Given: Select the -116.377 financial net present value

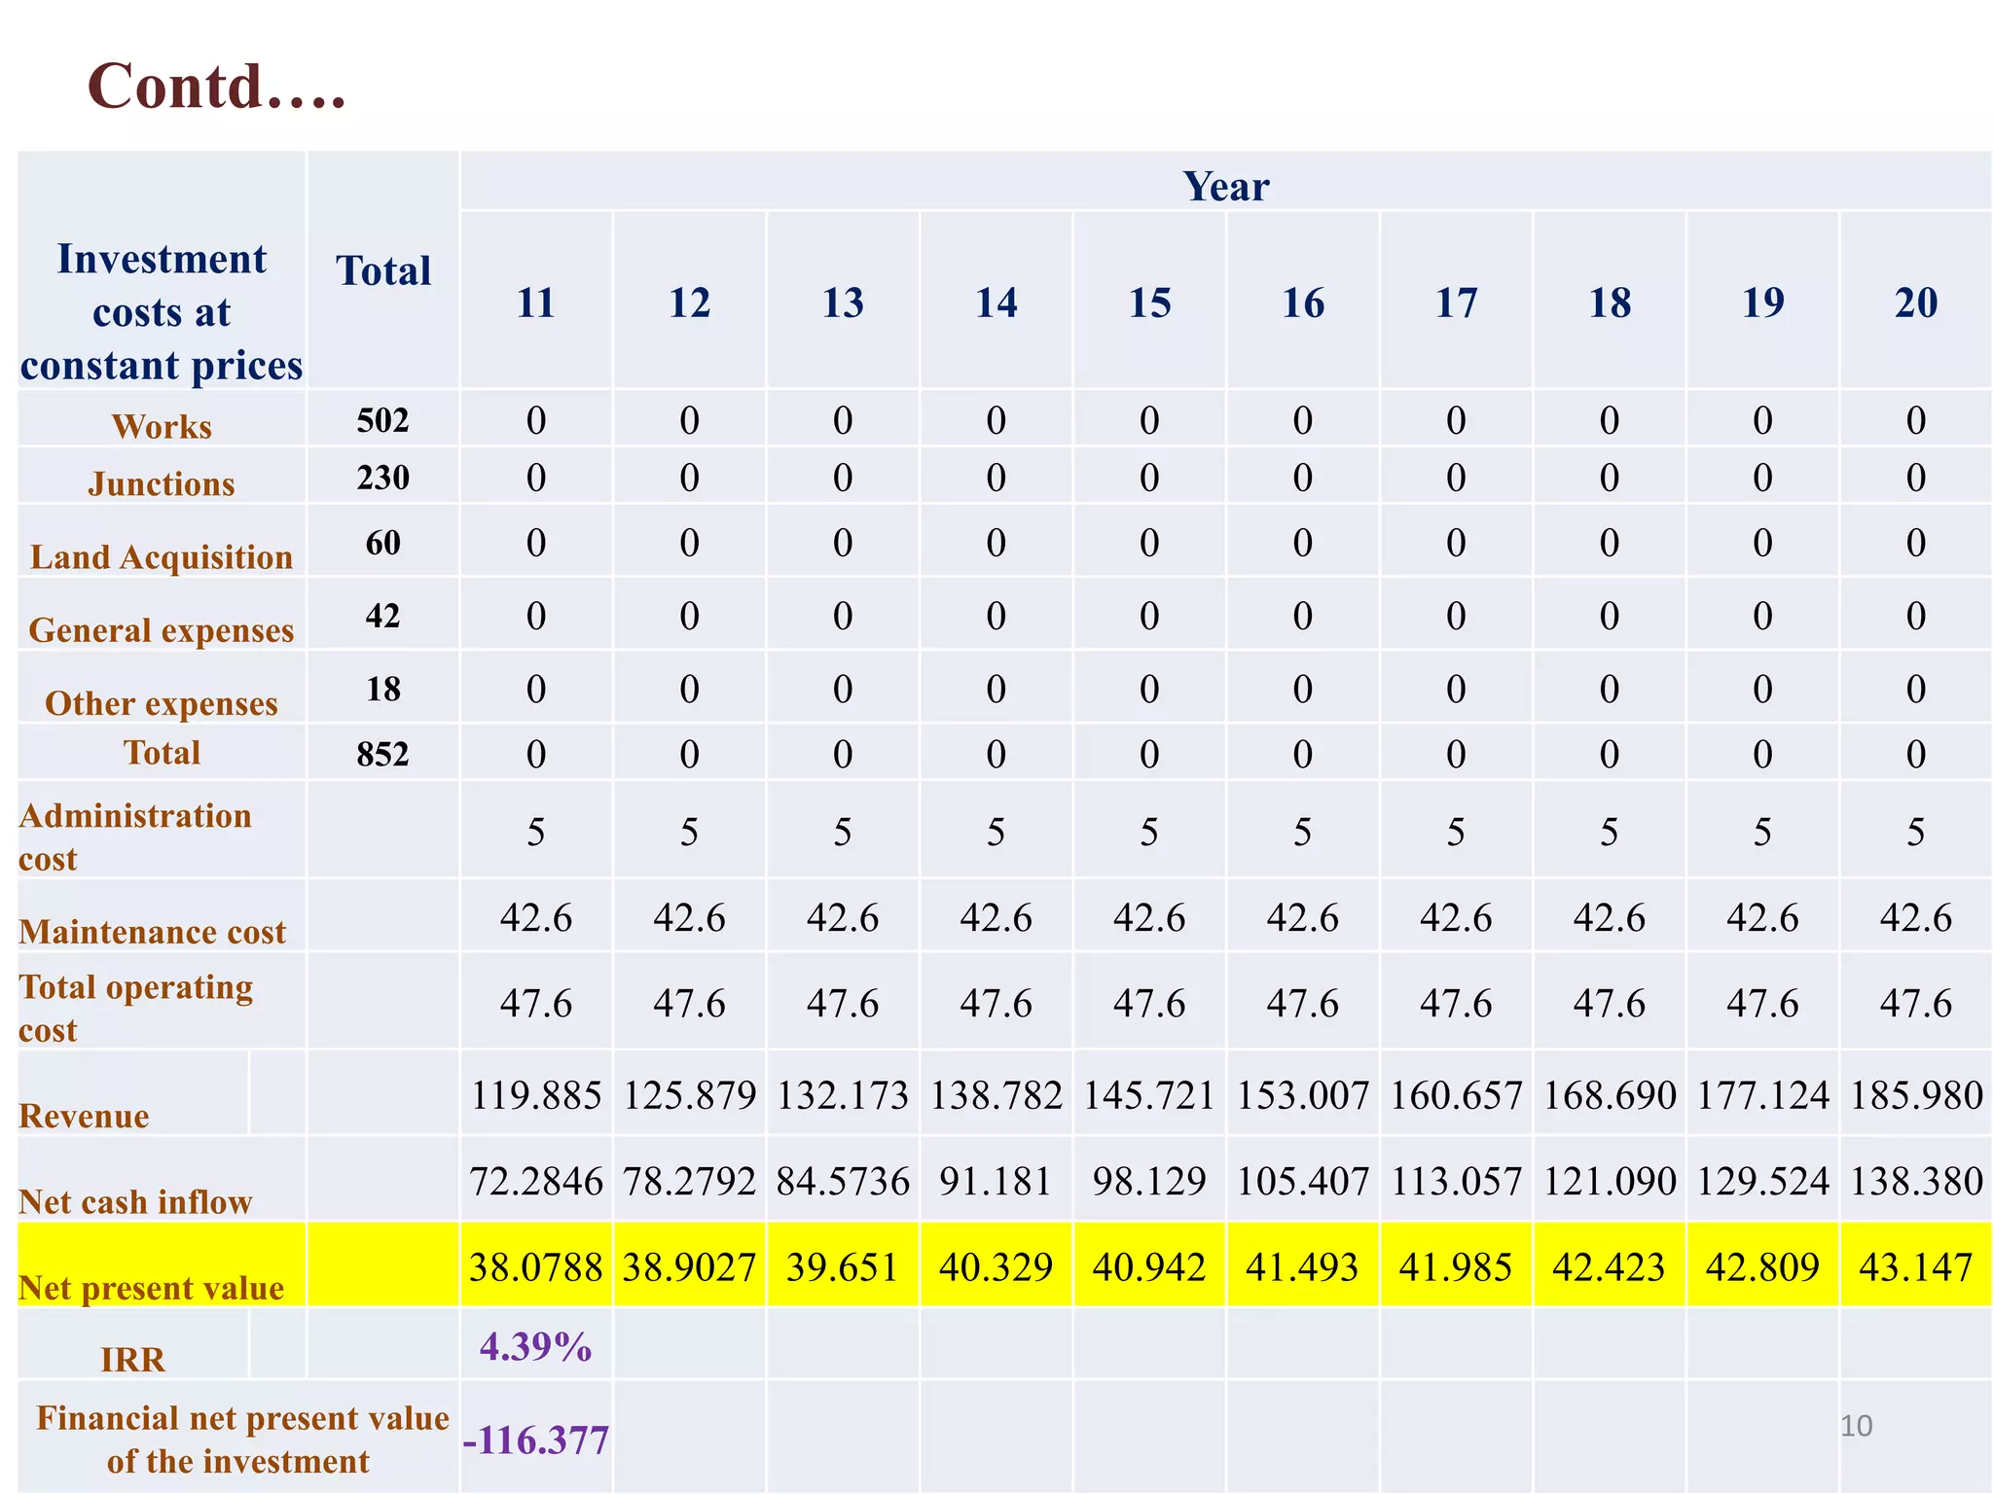Looking at the screenshot, I should [536, 1440].
